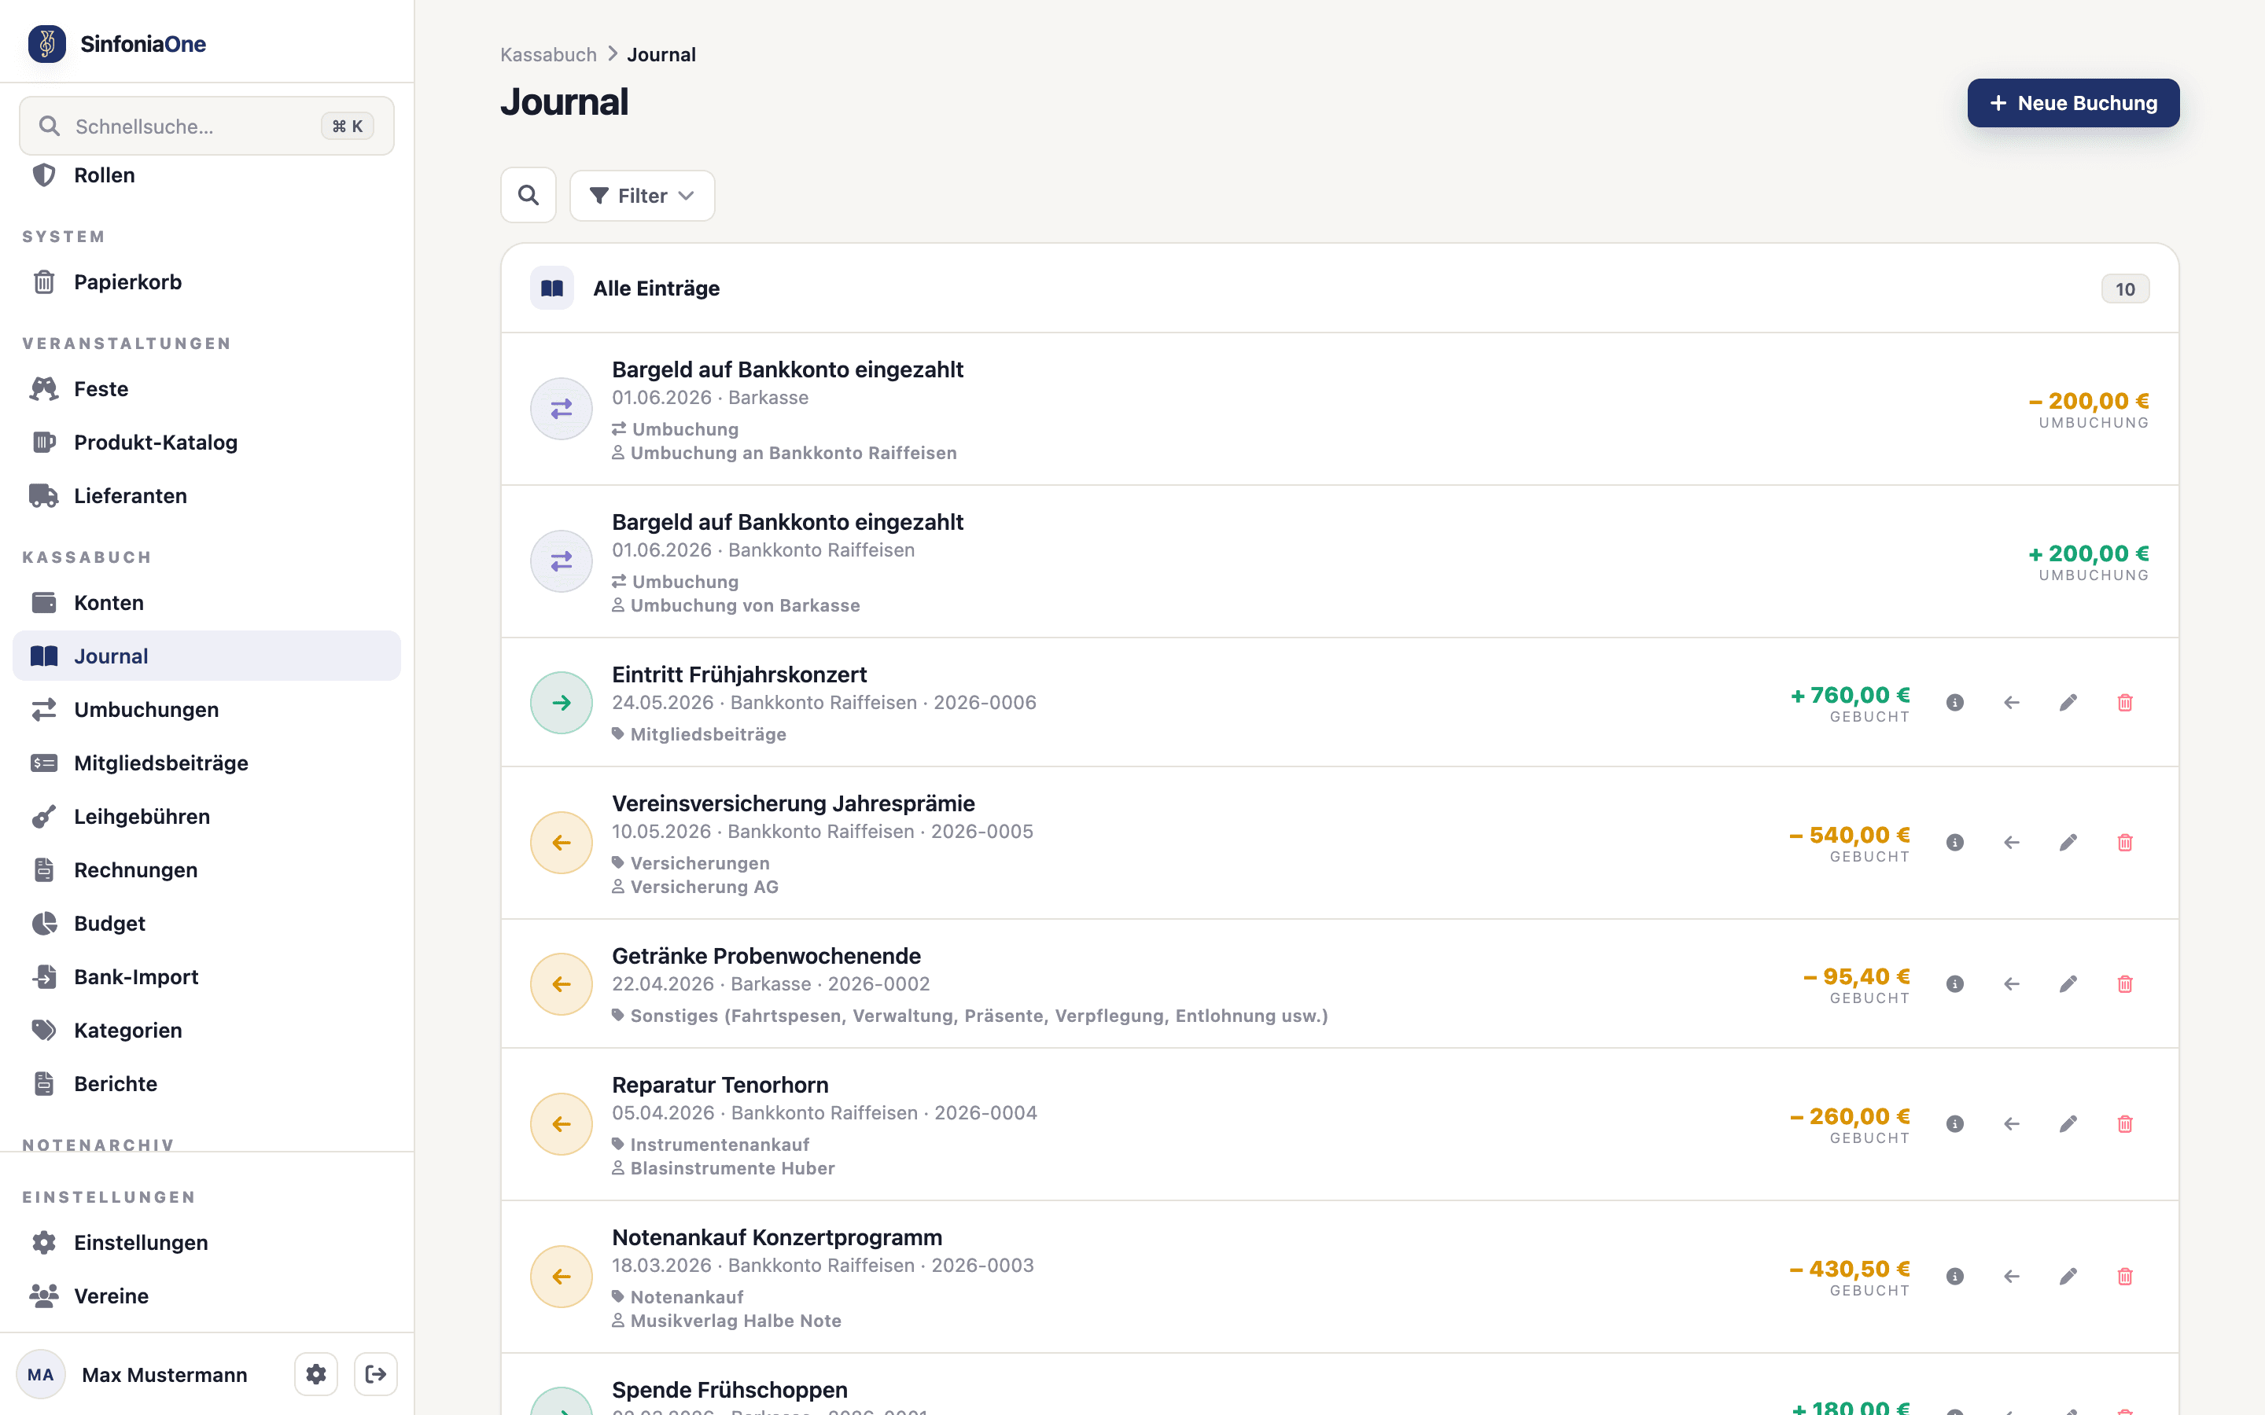Open Papierkorb from the sidebar

[x=206, y=281]
